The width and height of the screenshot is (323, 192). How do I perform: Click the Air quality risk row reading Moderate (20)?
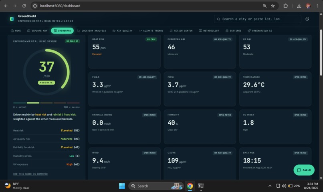pyautogui.click(x=46, y=139)
